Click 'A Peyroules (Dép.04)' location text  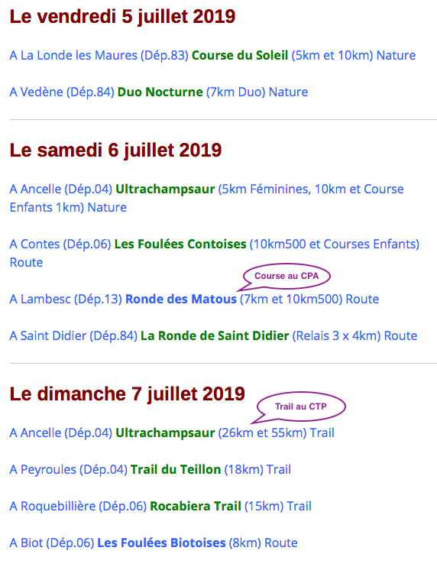pos(68,469)
